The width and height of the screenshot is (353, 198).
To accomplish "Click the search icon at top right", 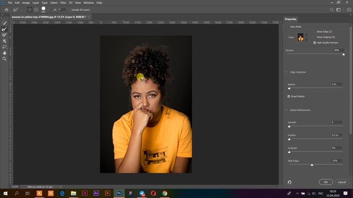I will coord(331,10).
